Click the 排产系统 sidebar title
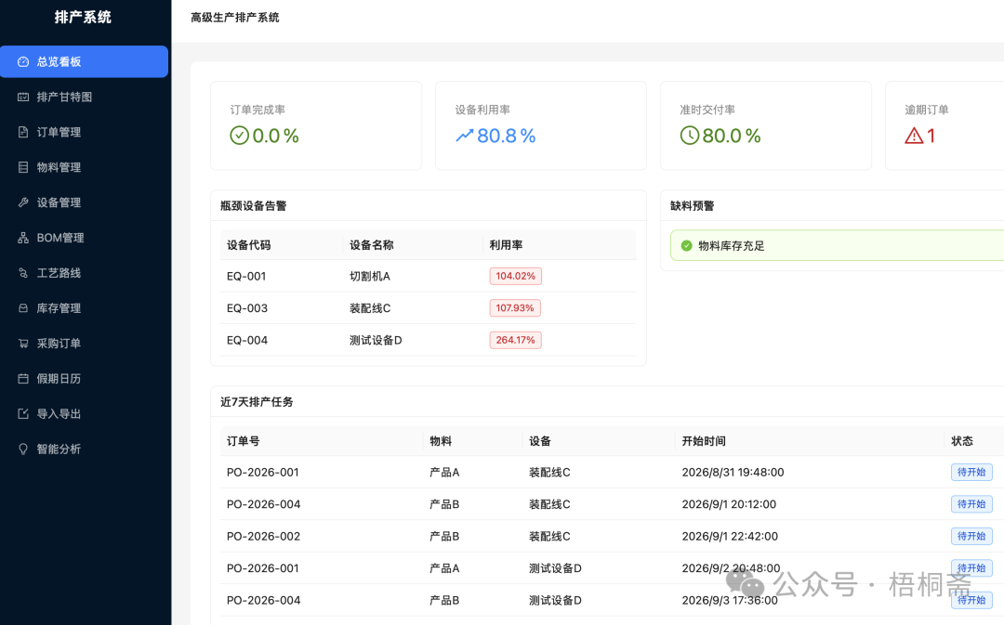This screenshot has width=1004, height=625. (84, 18)
